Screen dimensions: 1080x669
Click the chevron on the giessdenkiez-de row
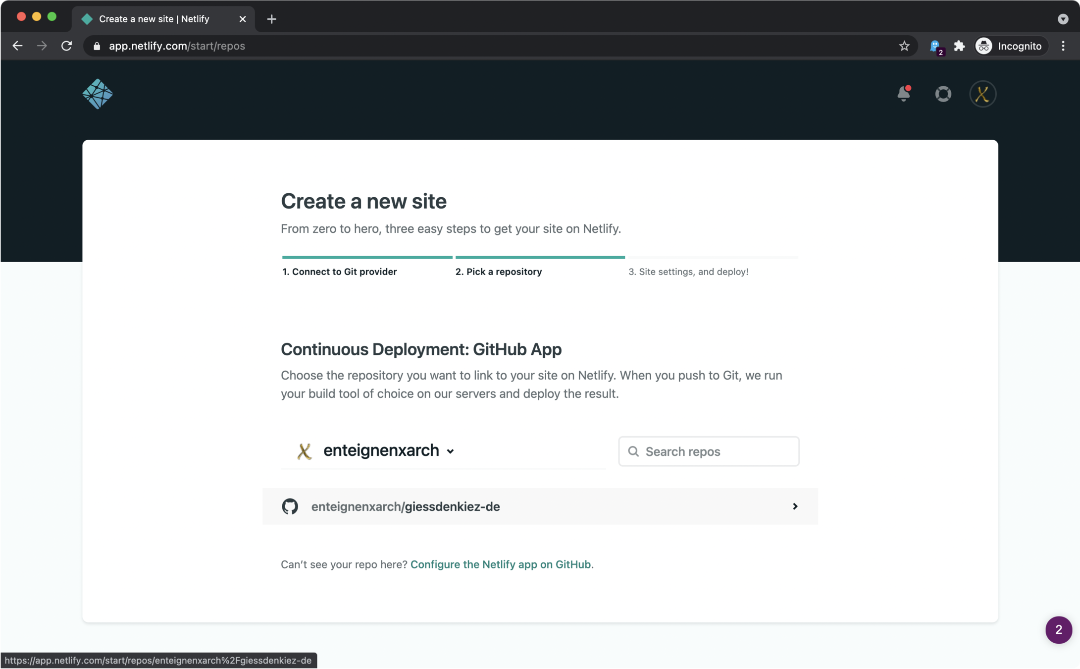pyautogui.click(x=795, y=506)
